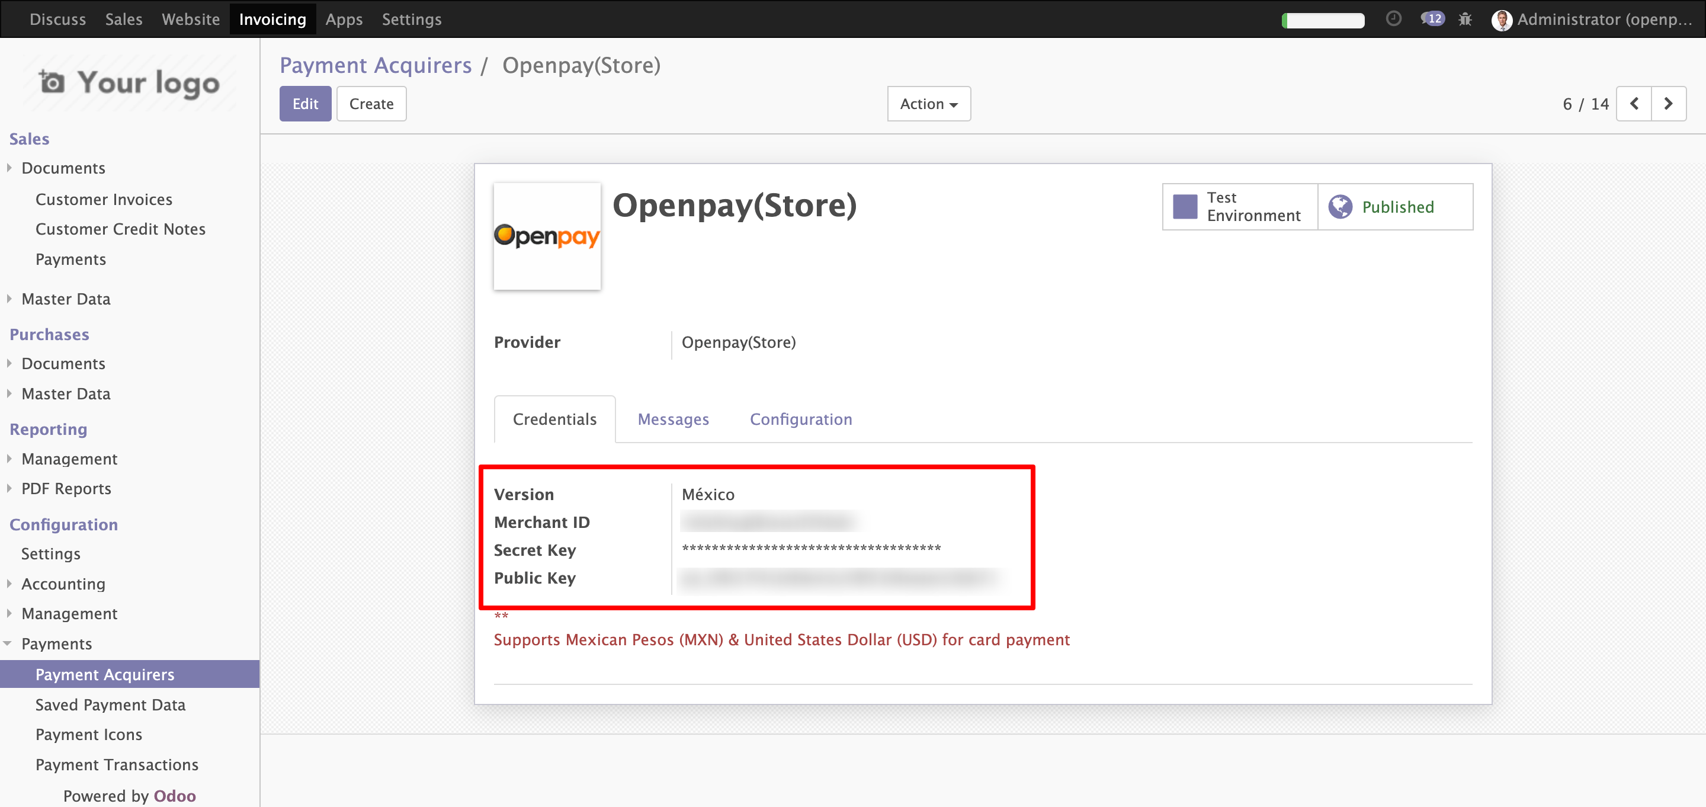Open the conversations icon showing 12

tap(1432, 18)
